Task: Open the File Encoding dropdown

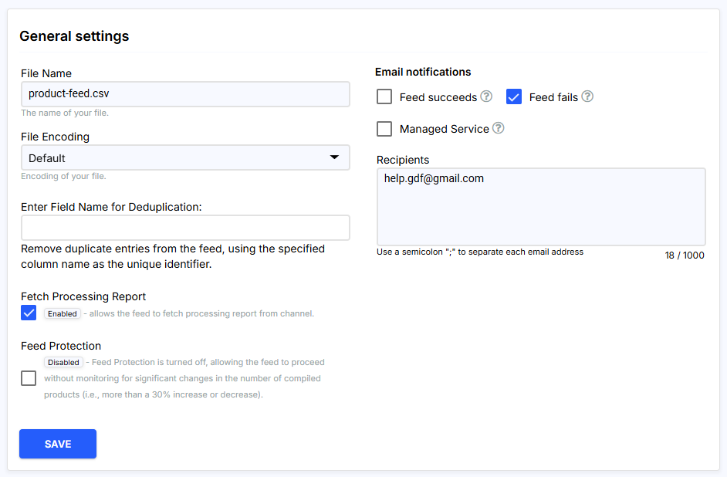Action: (185, 157)
